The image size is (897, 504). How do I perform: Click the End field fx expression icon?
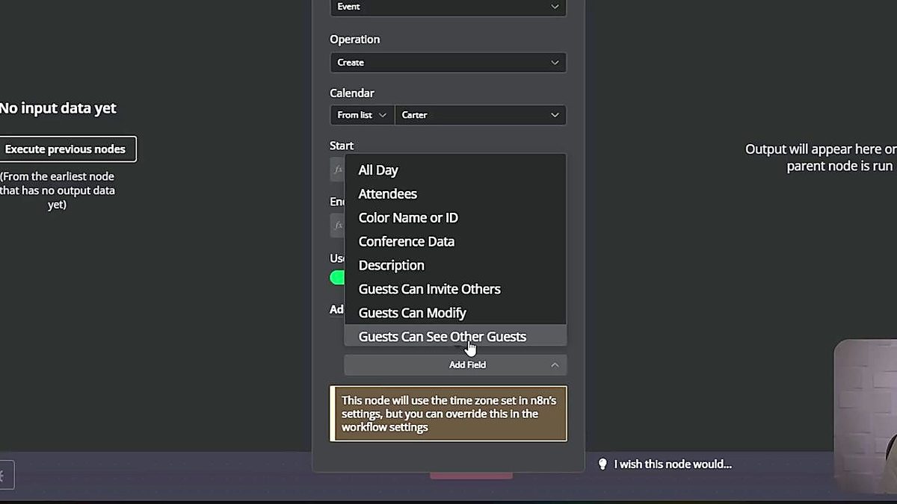338,225
